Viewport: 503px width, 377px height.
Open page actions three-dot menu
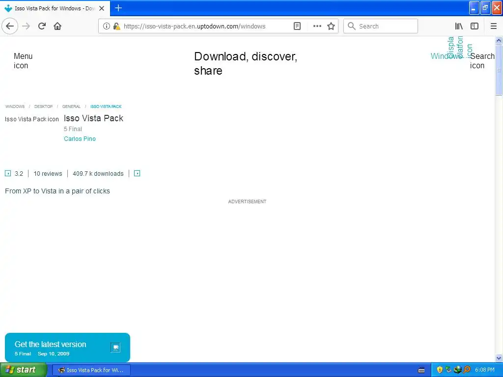tap(317, 26)
